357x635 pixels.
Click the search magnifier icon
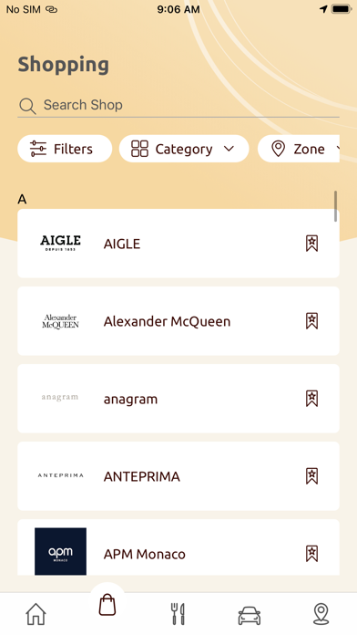[27, 106]
